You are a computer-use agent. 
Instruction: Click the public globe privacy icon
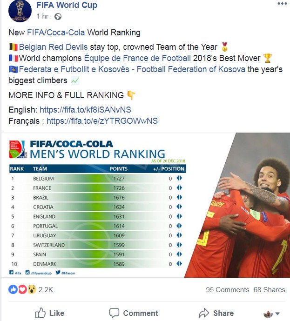point(58,16)
